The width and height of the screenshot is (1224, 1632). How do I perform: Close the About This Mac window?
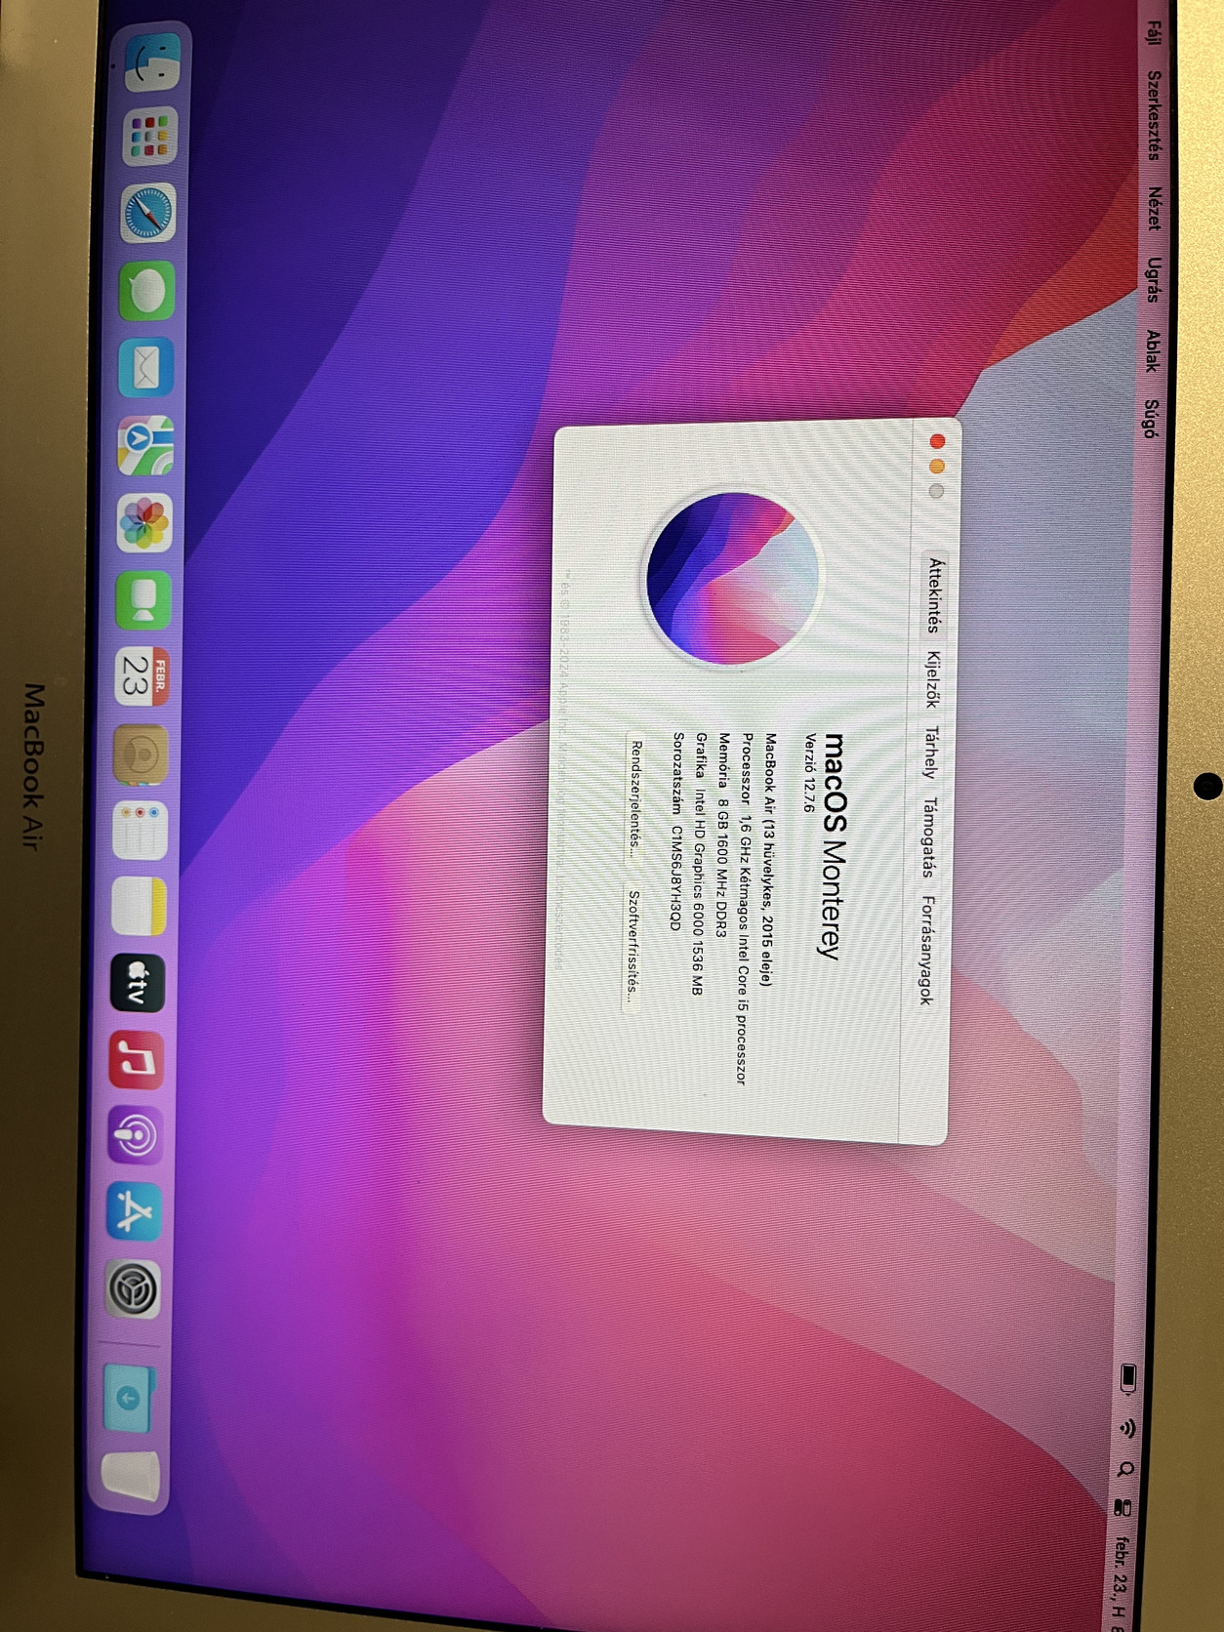click(938, 441)
